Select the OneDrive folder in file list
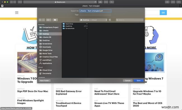Viewport: 182px width, 110px height. [x=75, y=26]
